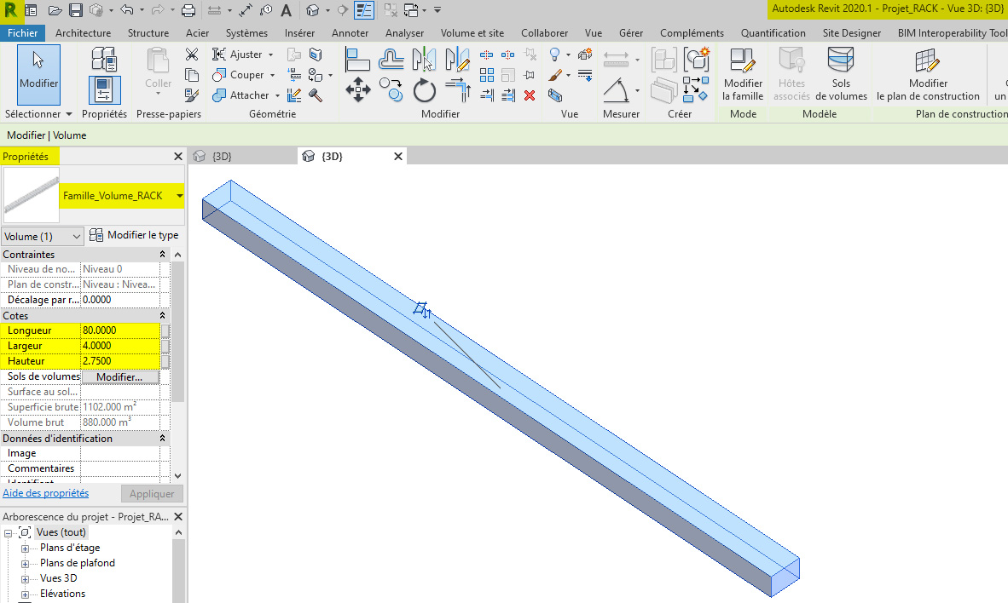The height and width of the screenshot is (603, 1008).
Task: Select the Pin tool in Modifier panel
Action: click(x=530, y=75)
